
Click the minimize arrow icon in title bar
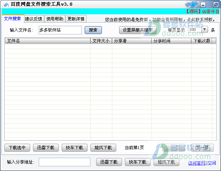[203, 5]
